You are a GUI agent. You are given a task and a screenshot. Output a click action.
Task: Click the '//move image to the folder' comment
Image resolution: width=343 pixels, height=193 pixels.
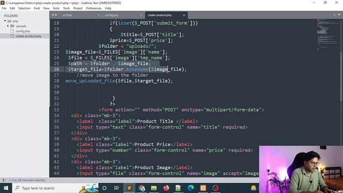click(113, 75)
